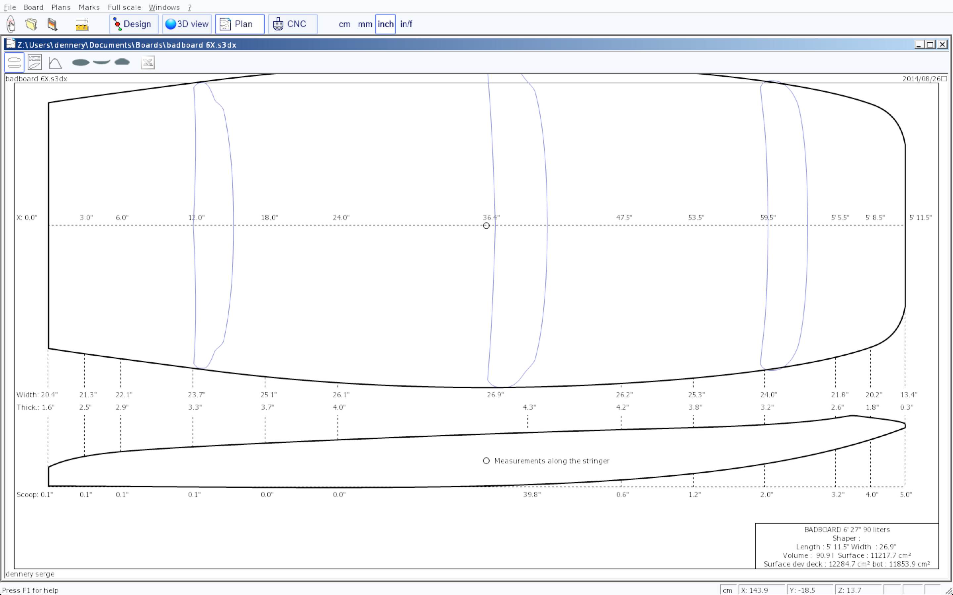
Task: Click the board info box in the plan
Action: tap(847, 546)
